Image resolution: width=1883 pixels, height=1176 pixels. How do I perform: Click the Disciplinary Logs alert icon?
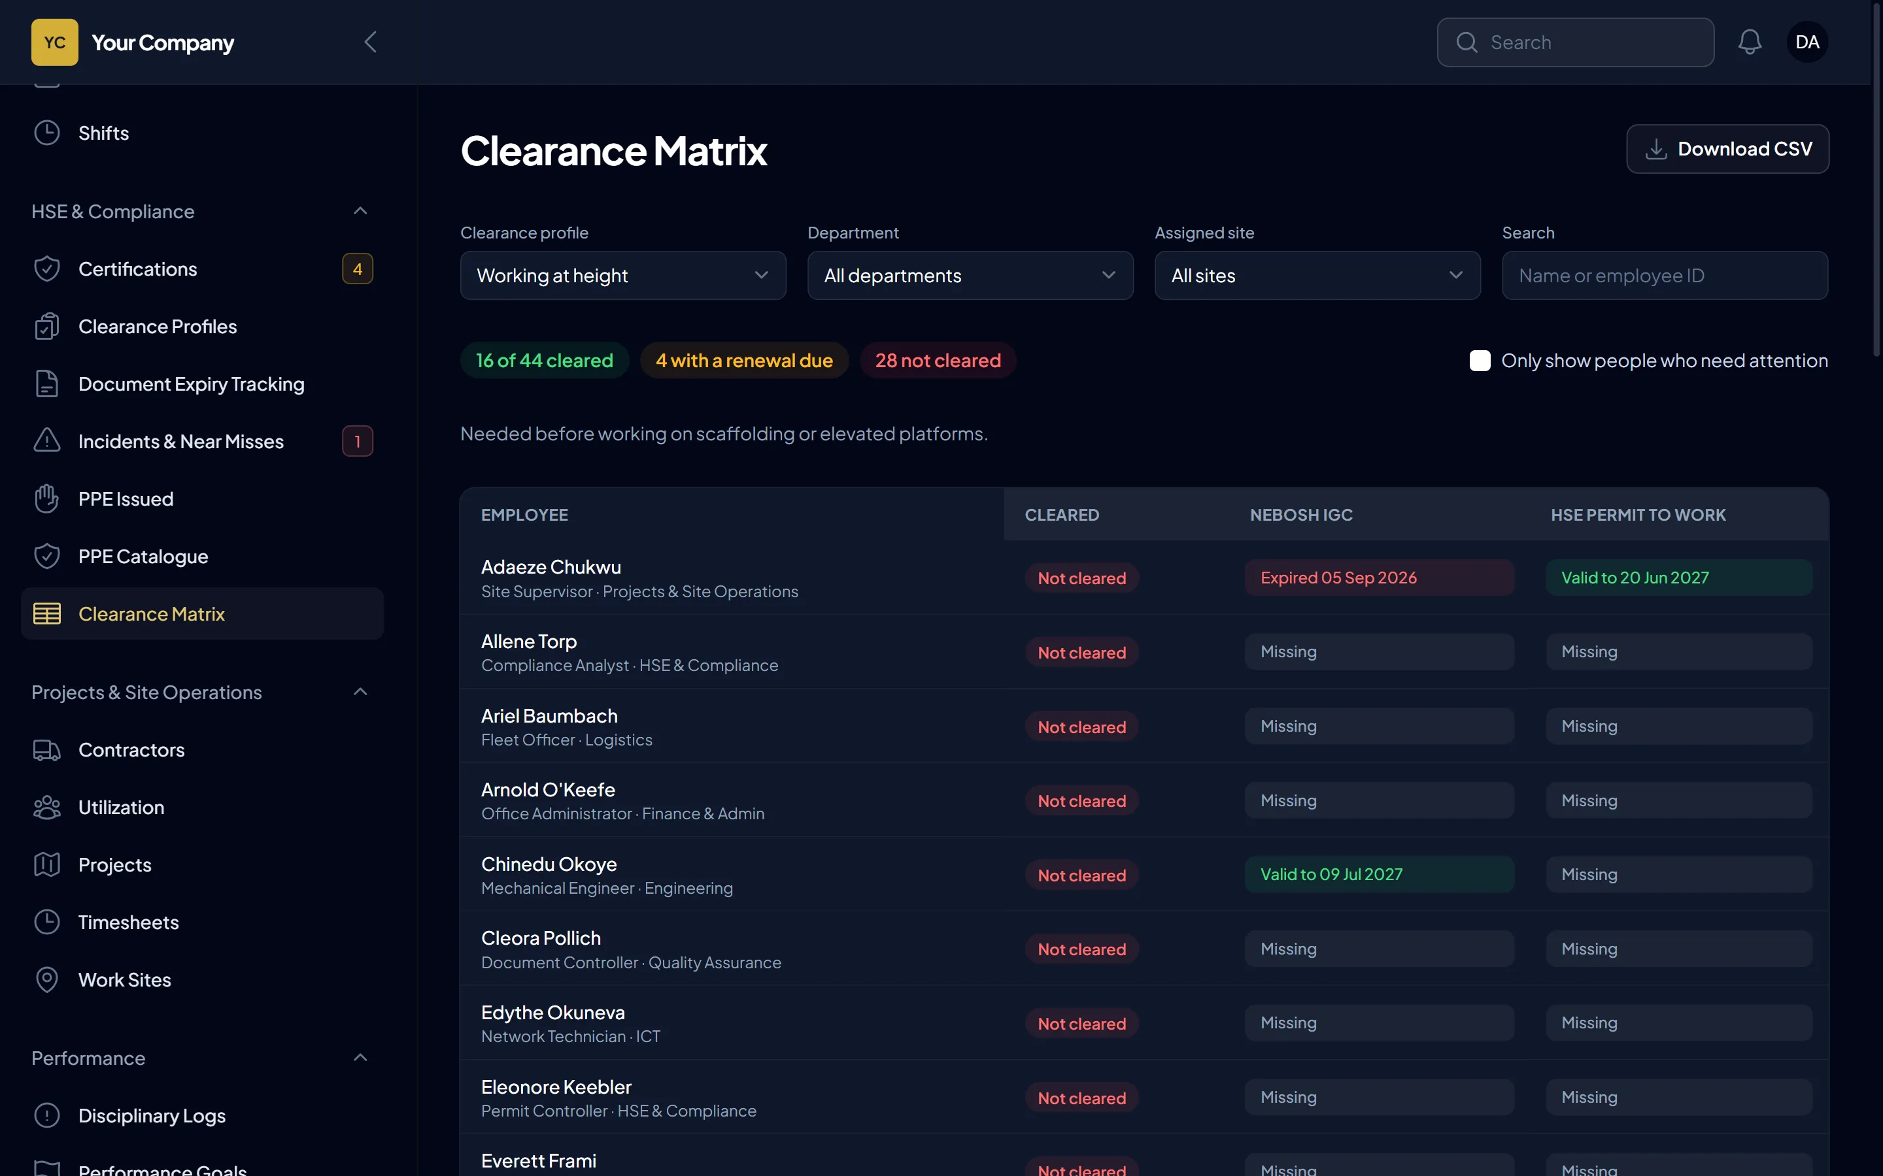click(x=46, y=1115)
